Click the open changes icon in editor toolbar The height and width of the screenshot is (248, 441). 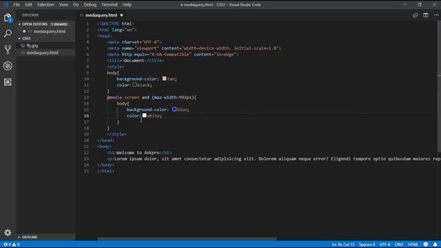pos(415,15)
